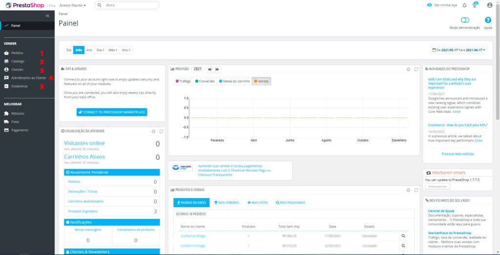Collapse the sidebar with double-chevron icon

(x=47, y=16)
